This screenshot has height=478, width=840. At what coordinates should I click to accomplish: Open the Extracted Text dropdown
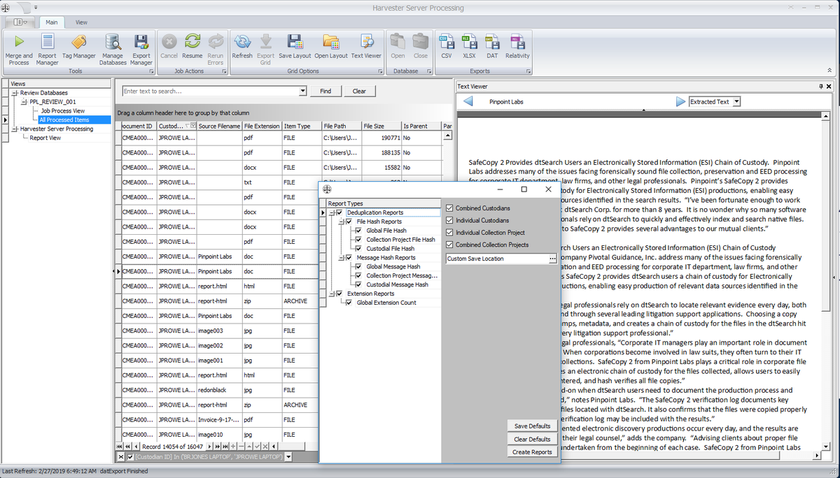point(736,102)
